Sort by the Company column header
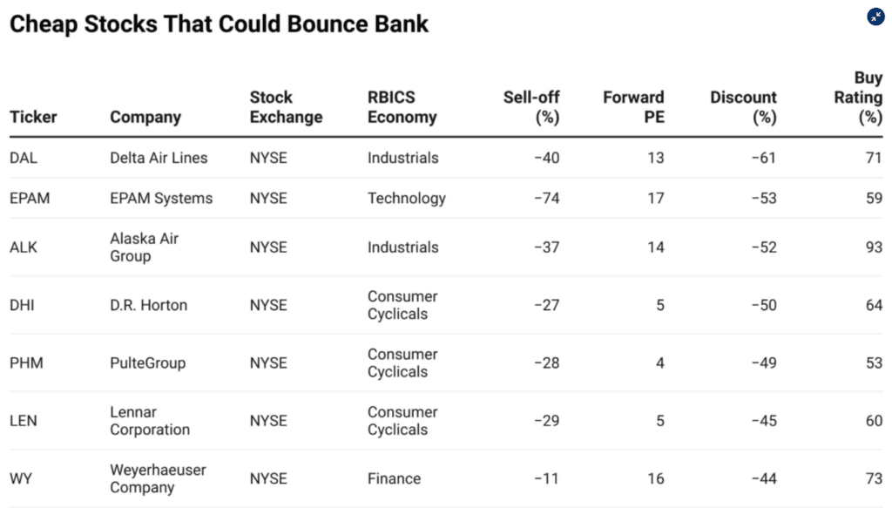892x508 pixels. click(x=145, y=117)
